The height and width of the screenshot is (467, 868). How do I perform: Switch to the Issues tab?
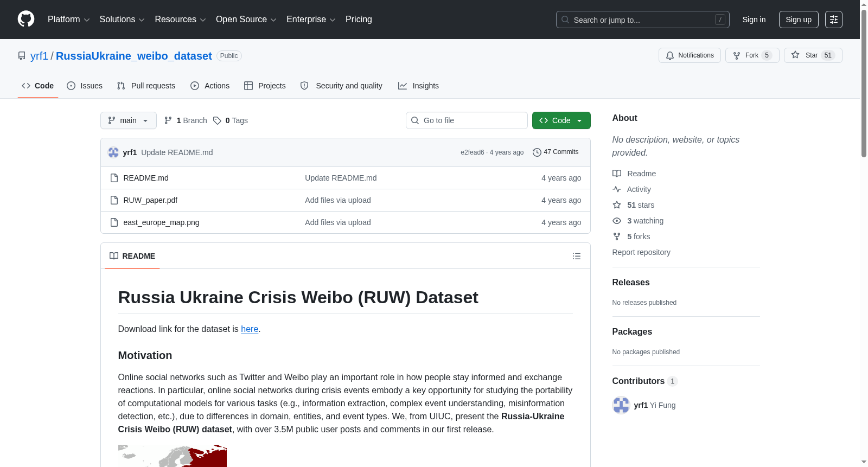tap(85, 86)
